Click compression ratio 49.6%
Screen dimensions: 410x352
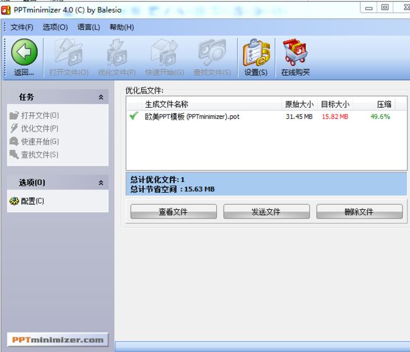click(380, 116)
